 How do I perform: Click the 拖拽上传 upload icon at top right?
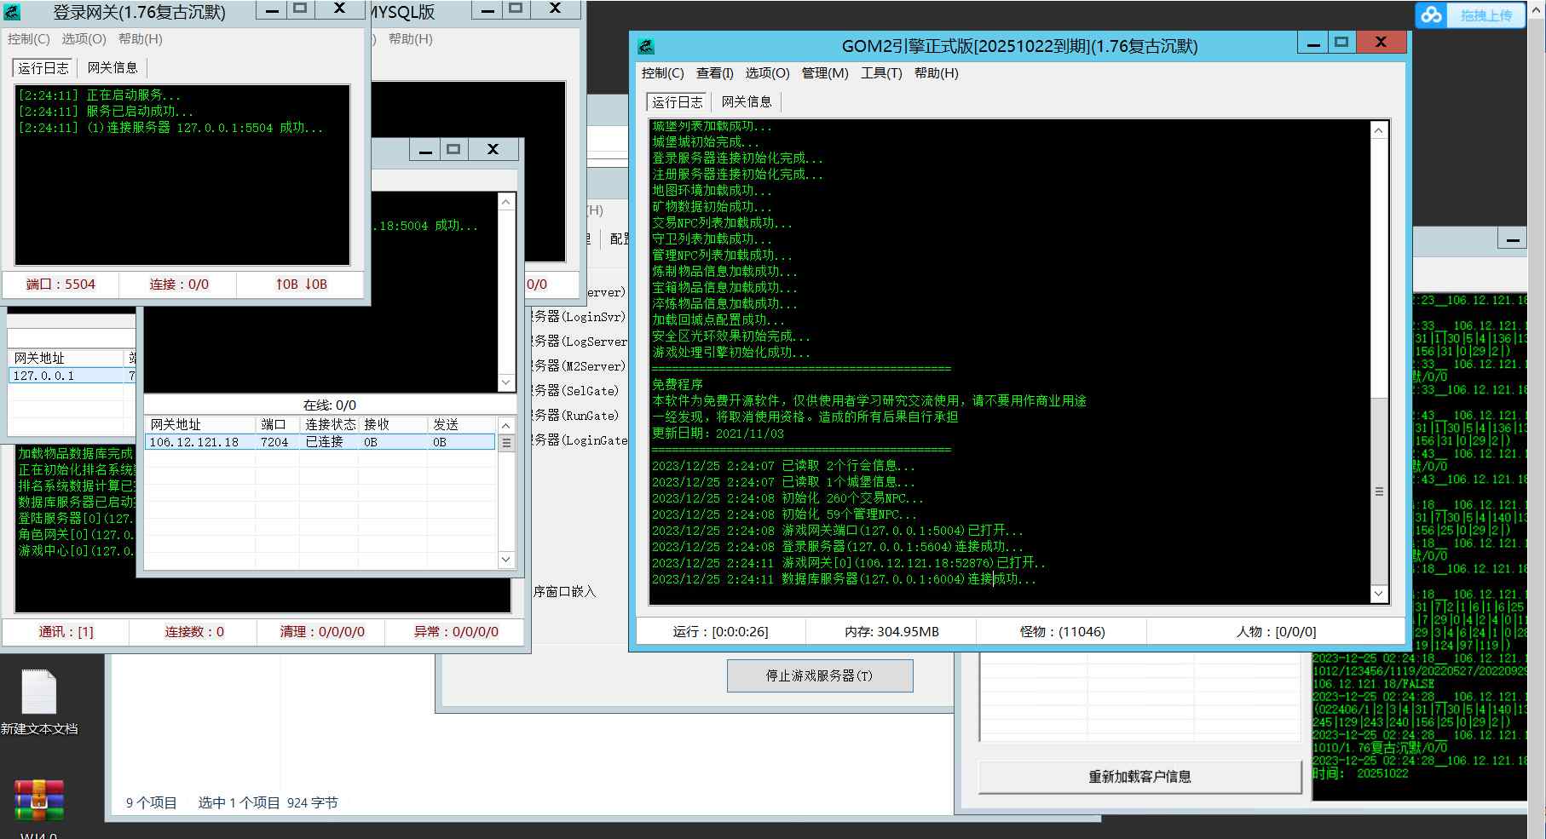pyautogui.click(x=1430, y=14)
